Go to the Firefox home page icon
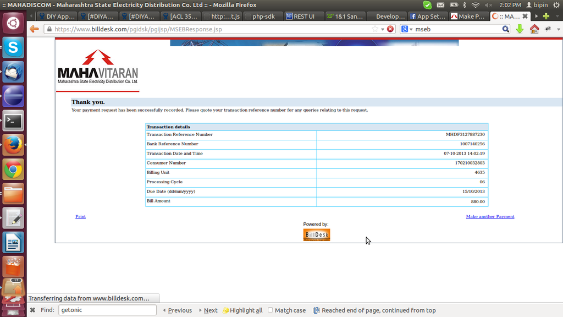 point(534,29)
